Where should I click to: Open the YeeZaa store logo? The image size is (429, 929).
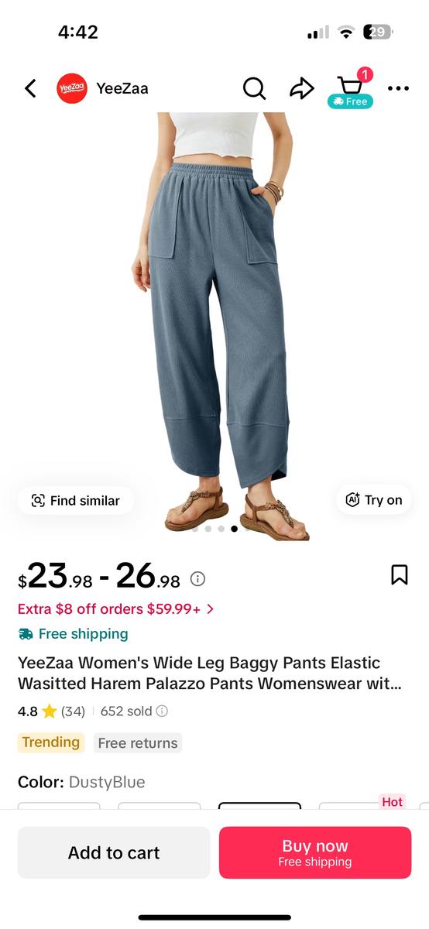pos(72,88)
